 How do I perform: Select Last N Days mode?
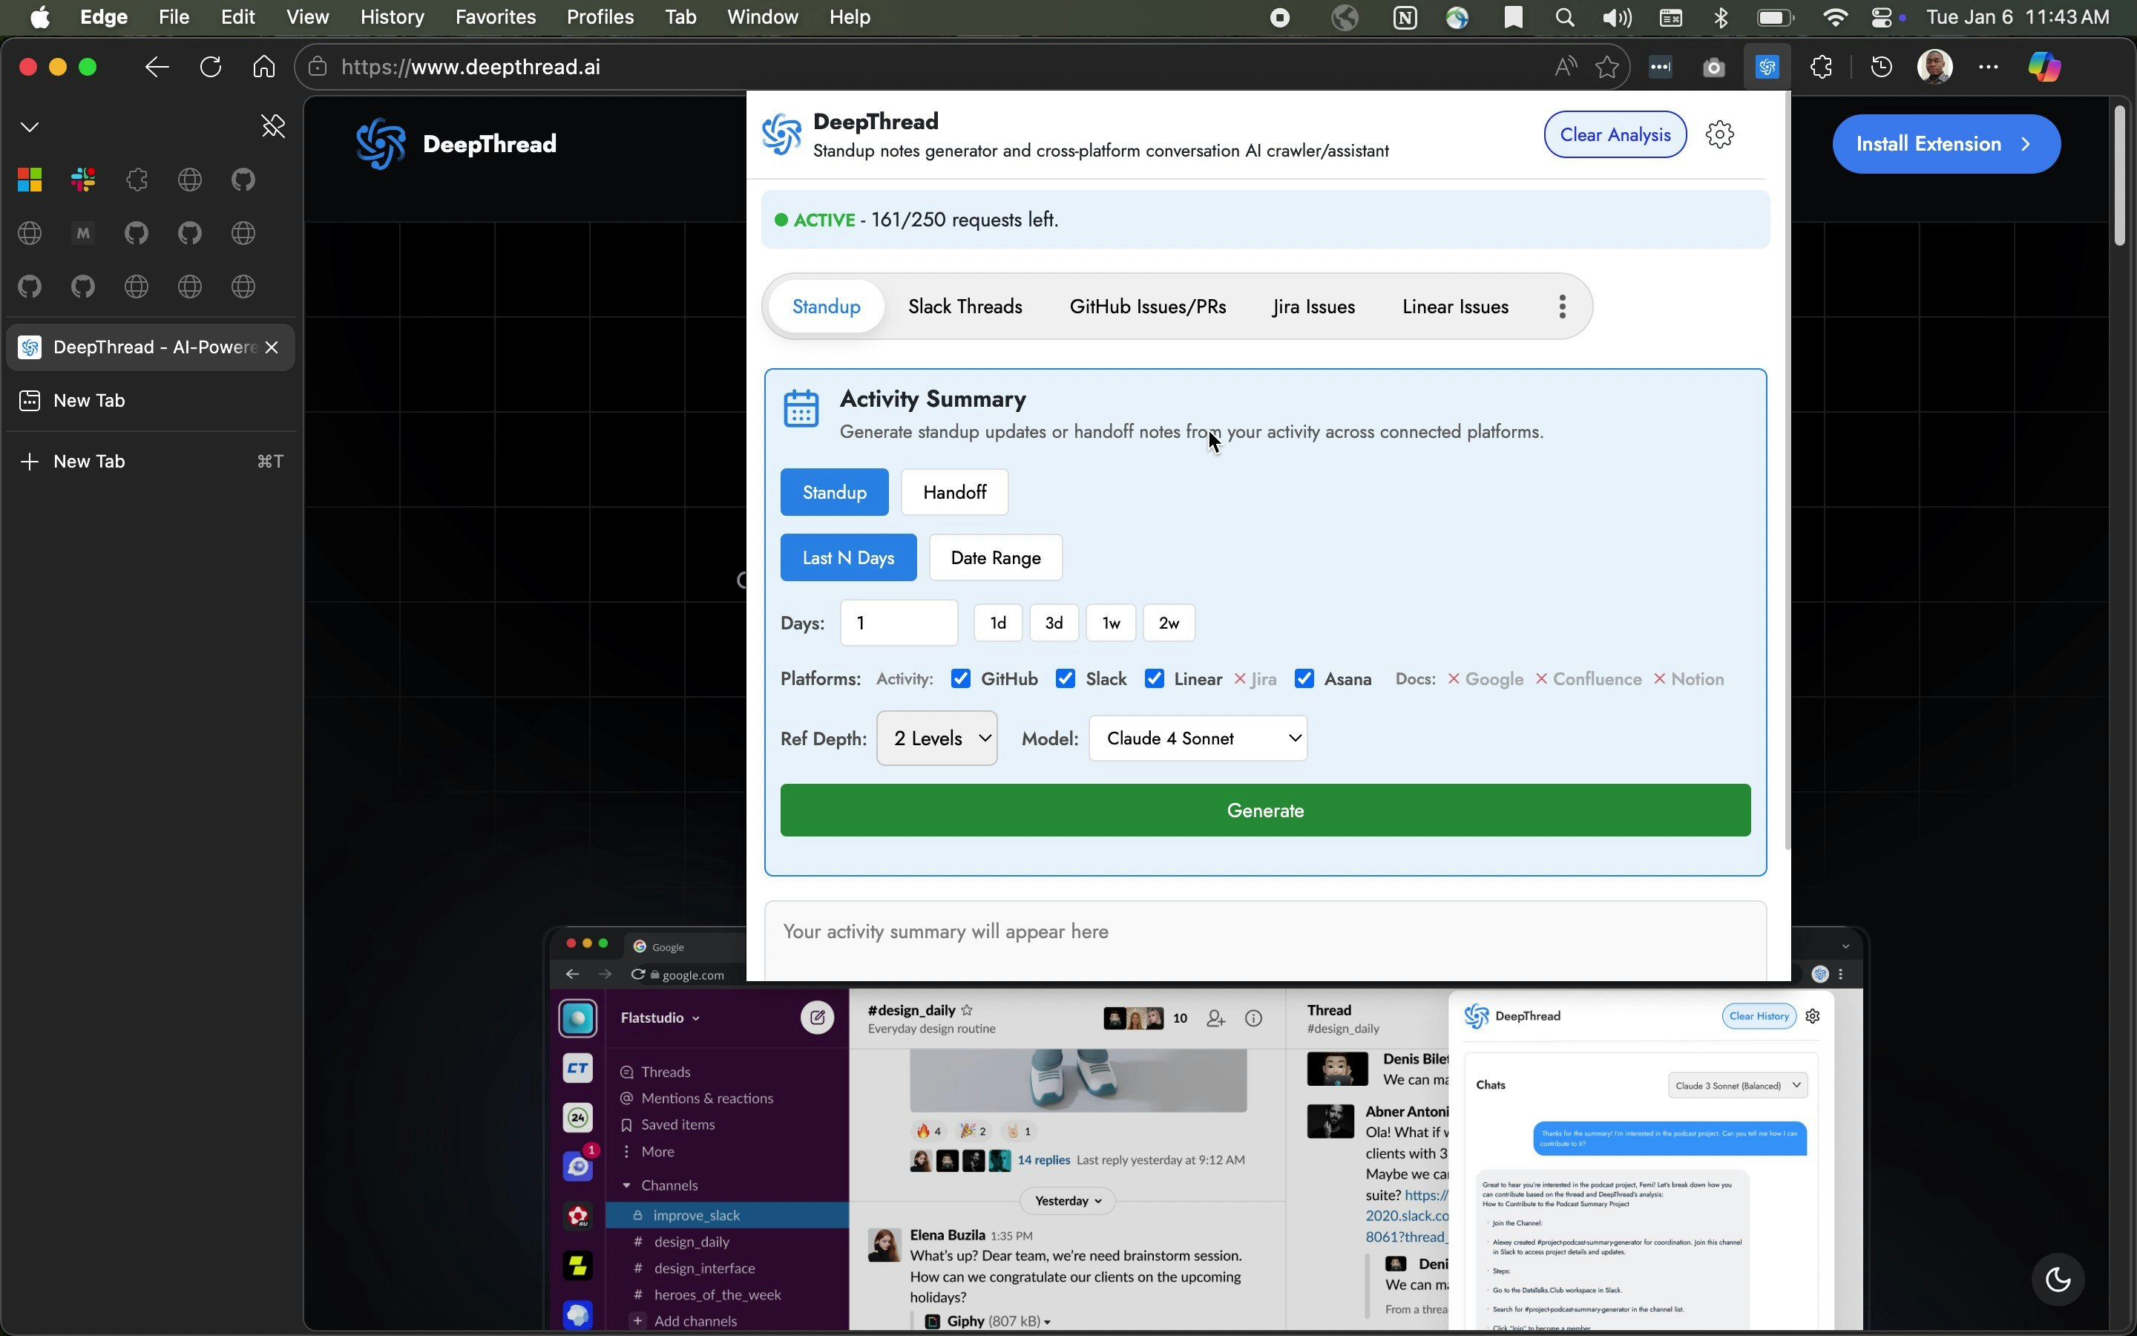click(847, 557)
